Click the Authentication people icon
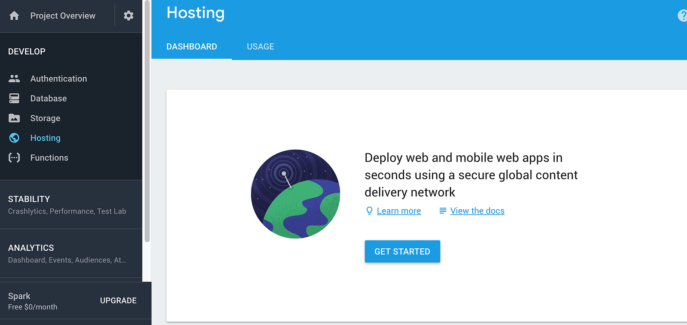Image resolution: width=687 pixels, height=325 pixels. point(14,78)
